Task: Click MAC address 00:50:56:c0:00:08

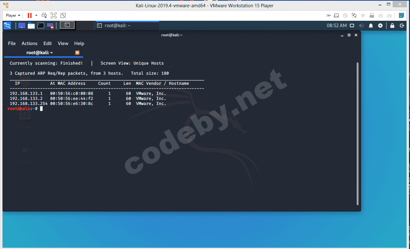Action: (72, 94)
